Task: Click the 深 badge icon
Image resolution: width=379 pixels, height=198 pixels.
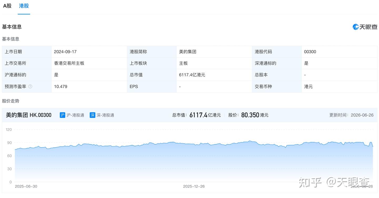Action: (x=92, y=115)
